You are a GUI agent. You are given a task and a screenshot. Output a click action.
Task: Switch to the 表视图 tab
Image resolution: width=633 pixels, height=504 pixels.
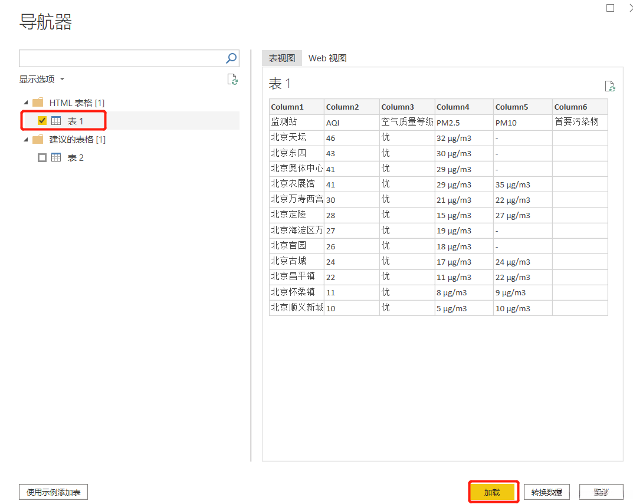coord(282,58)
